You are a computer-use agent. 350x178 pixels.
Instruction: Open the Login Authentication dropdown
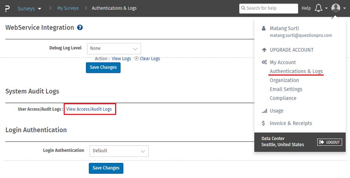119,151
